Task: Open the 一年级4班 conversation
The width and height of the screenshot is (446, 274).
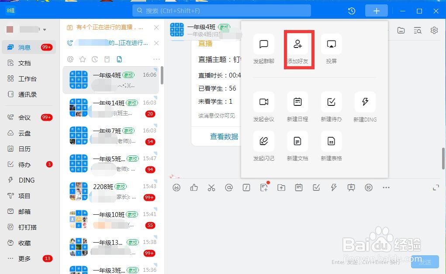Action: 111,80
